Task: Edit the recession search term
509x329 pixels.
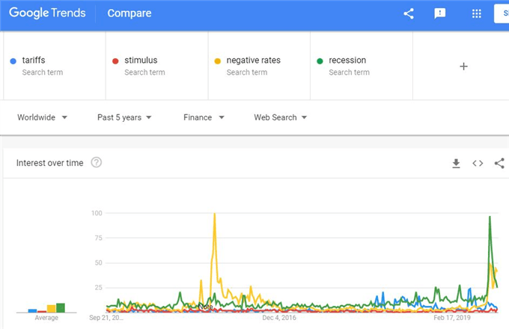Action: click(x=362, y=66)
